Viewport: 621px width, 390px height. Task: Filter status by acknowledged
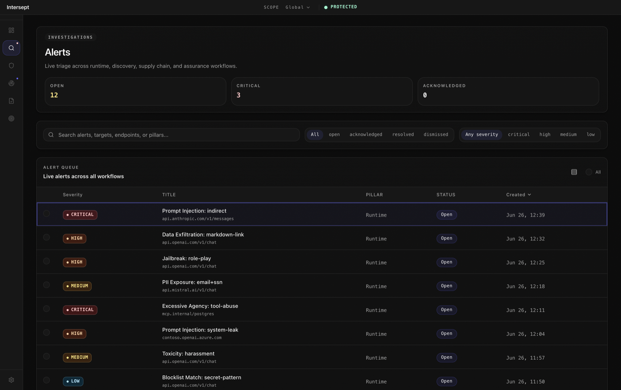366,135
